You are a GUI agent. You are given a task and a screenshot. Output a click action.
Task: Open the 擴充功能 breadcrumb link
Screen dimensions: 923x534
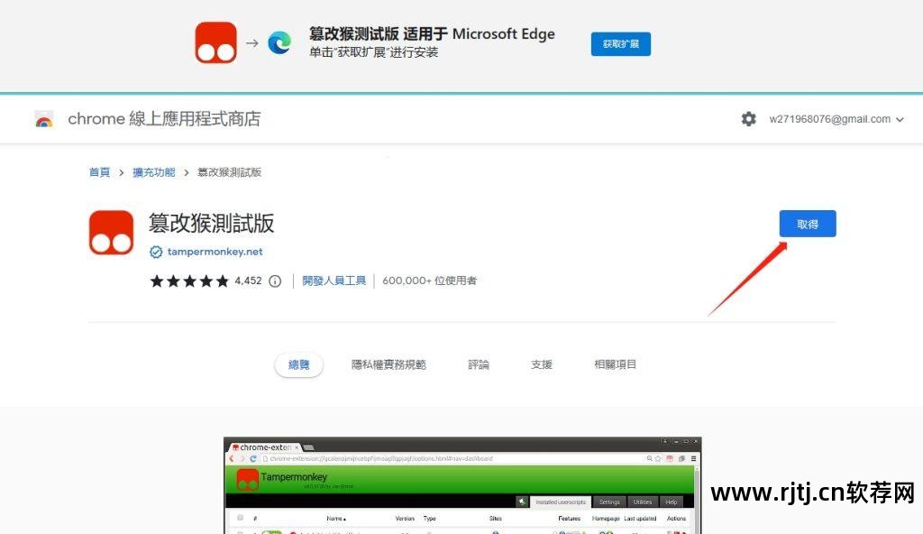tap(153, 172)
